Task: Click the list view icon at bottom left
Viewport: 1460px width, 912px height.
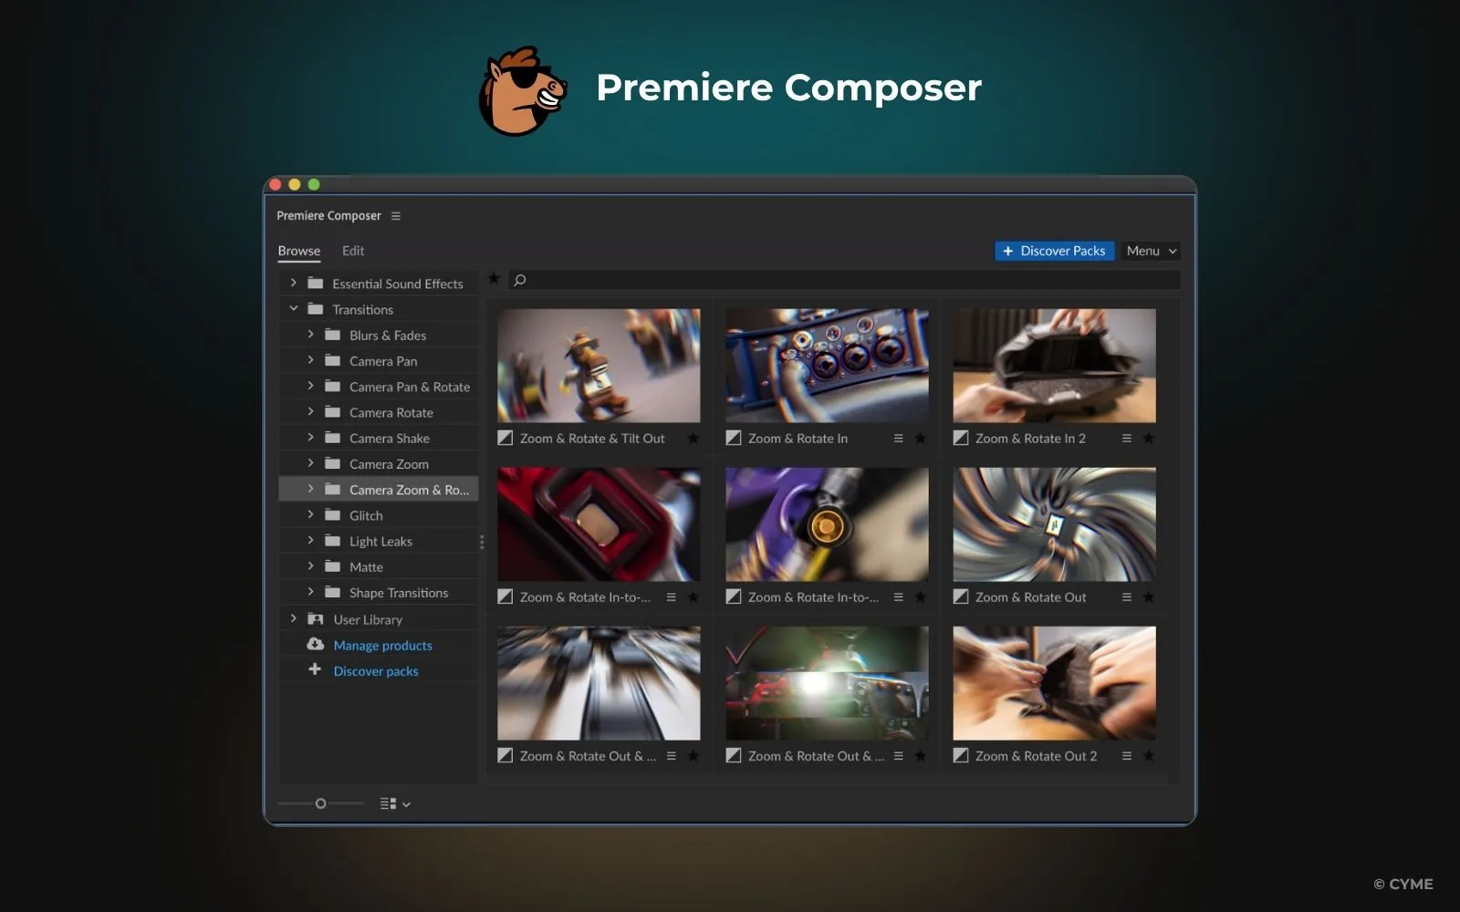Action: [387, 803]
